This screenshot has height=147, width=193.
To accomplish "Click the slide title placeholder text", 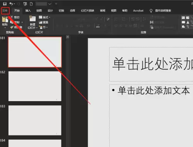I will (153, 64).
